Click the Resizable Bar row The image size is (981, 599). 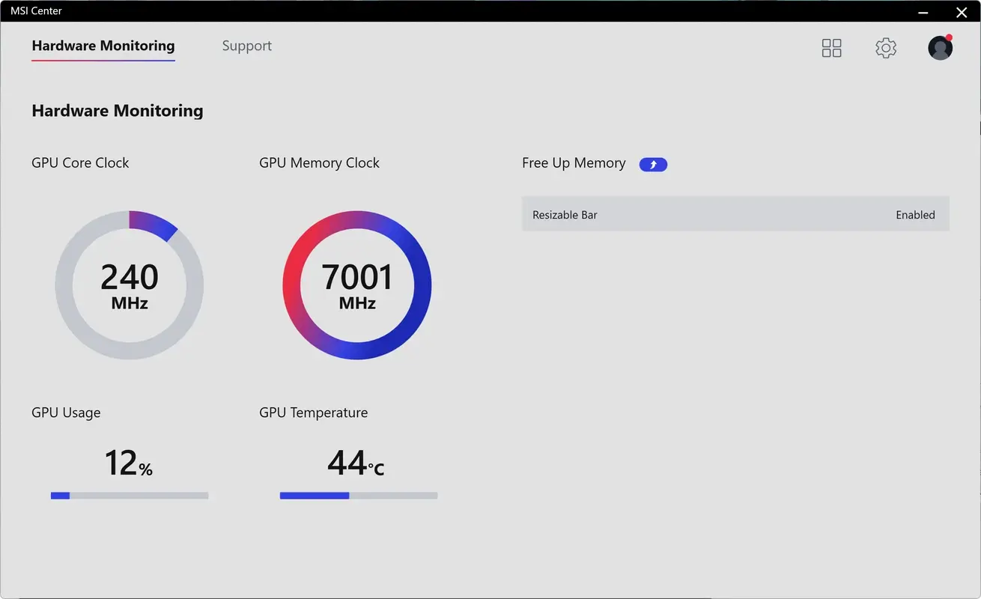[x=735, y=215]
